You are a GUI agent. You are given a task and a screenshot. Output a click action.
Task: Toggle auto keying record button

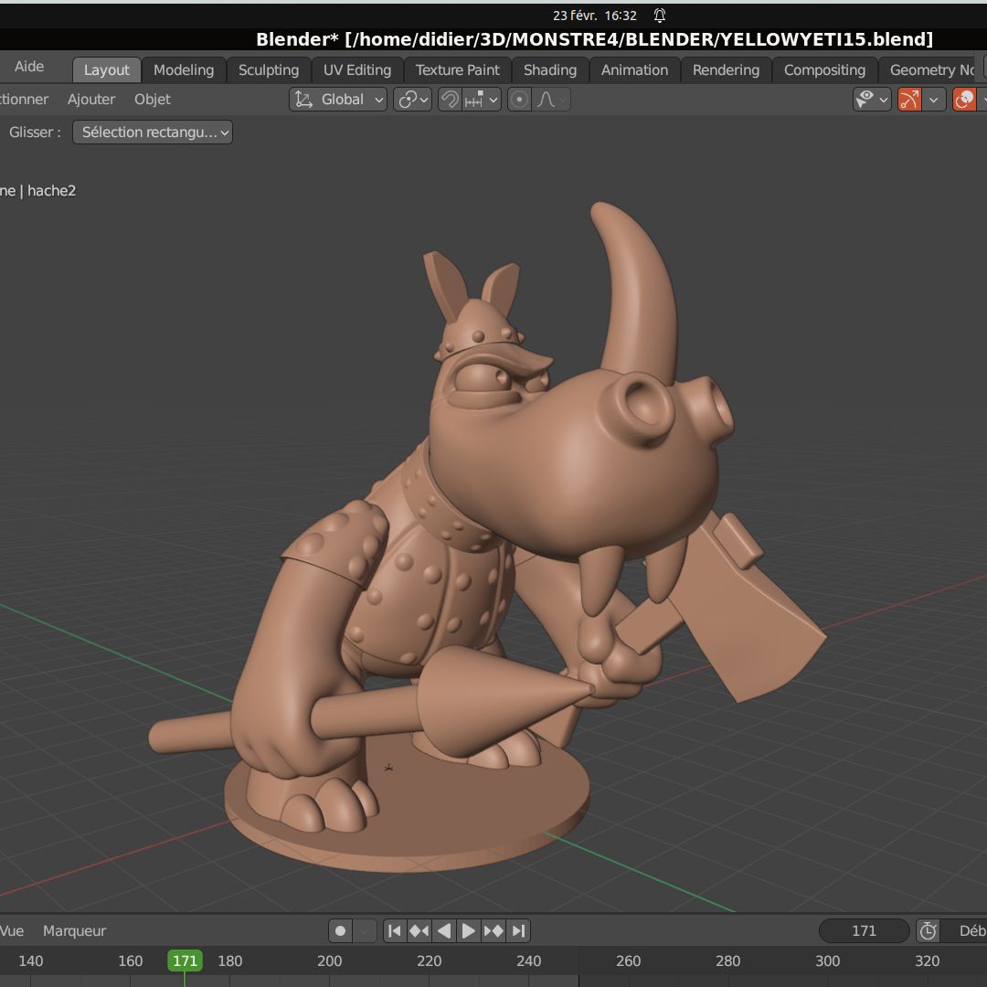[341, 930]
